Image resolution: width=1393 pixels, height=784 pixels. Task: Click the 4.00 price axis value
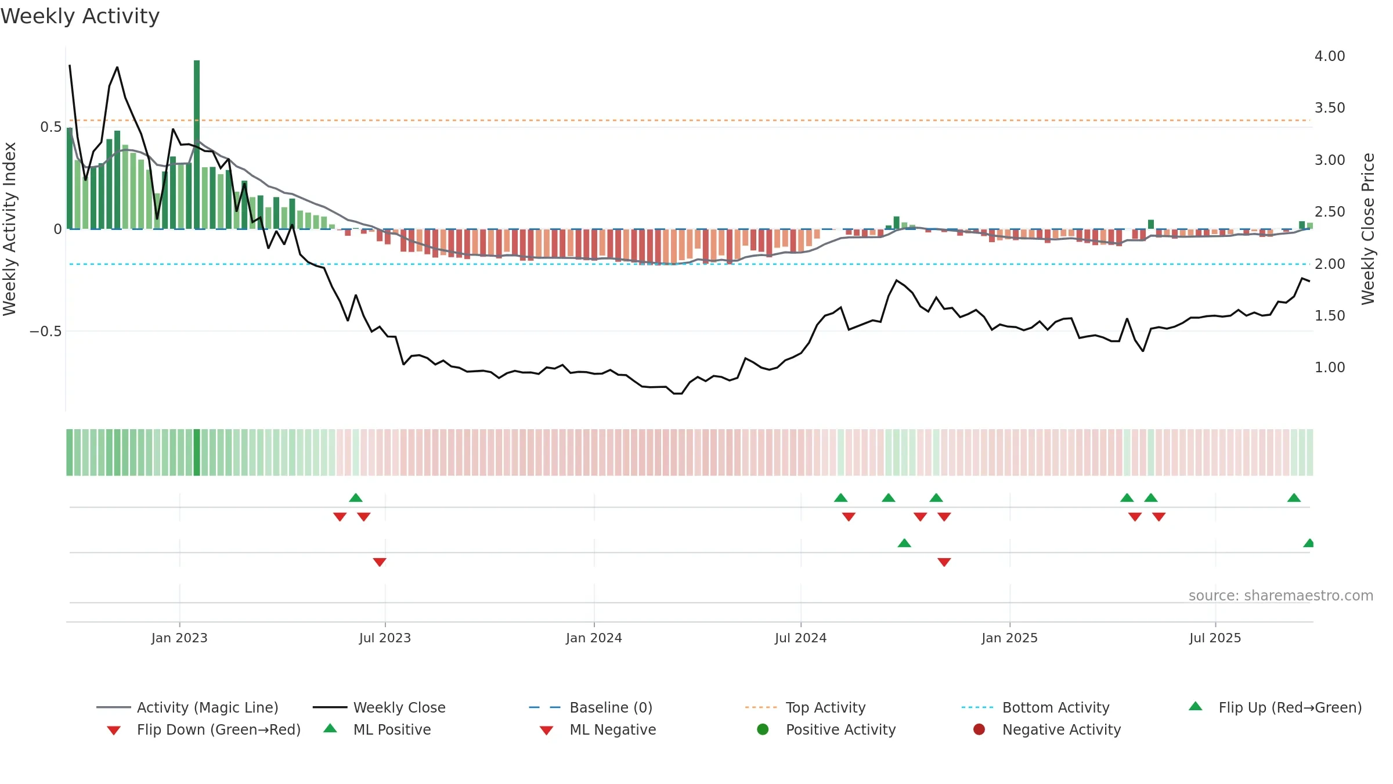click(1330, 56)
